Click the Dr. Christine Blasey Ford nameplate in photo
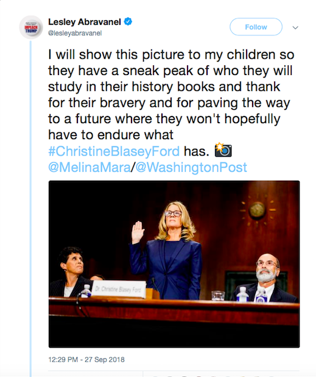The height and width of the screenshot is (377, 316). (x=118, y=289)
